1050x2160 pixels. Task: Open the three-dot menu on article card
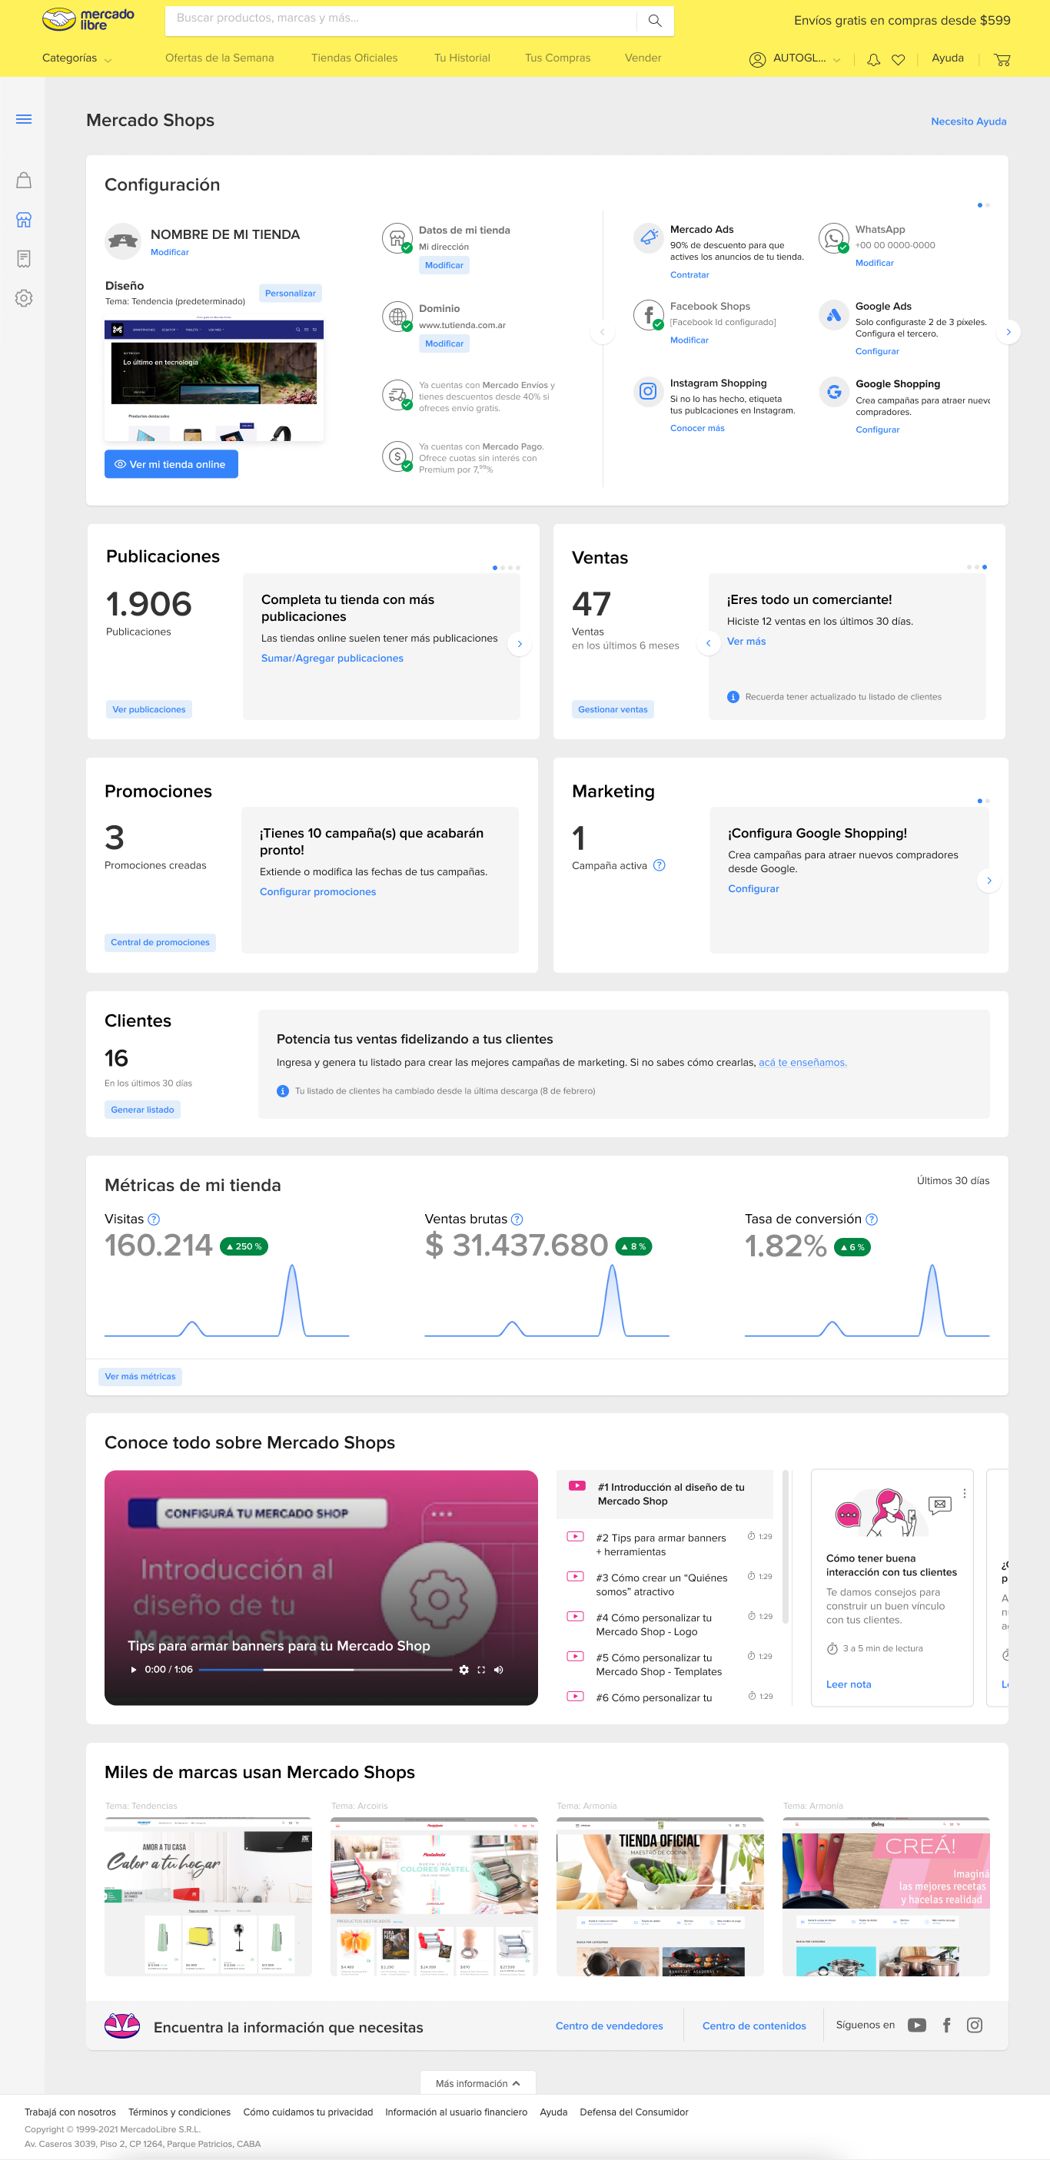965,1493
